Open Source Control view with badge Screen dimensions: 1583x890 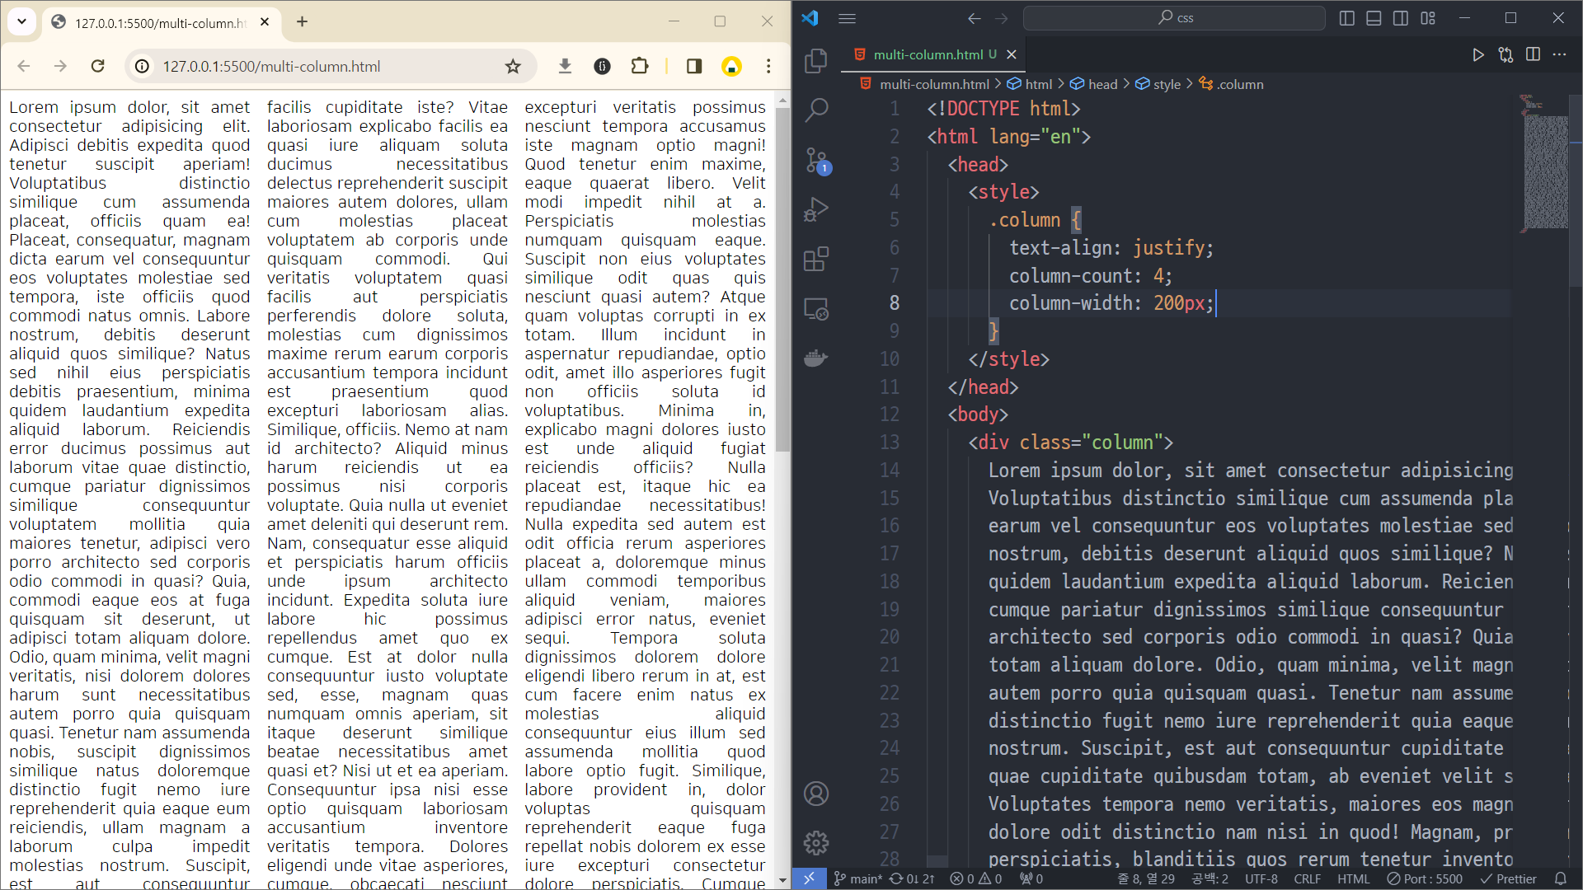(x=815, y=160)
